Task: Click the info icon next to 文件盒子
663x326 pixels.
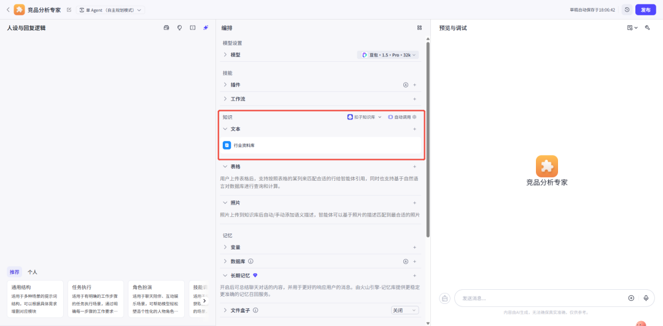Action: pyautogui.click(x=256, y=311)
